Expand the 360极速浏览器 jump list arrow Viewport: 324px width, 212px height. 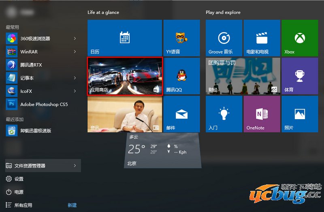(x=75, y=39)
